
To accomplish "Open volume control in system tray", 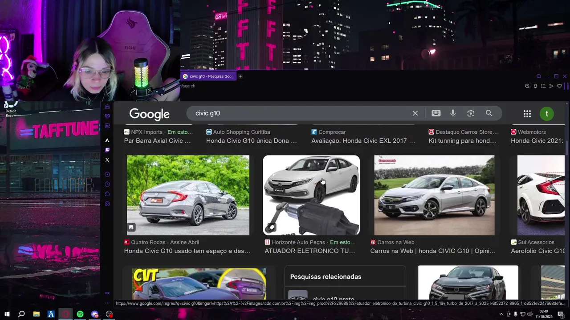I will pyautogui.click(x=529, y=314).
